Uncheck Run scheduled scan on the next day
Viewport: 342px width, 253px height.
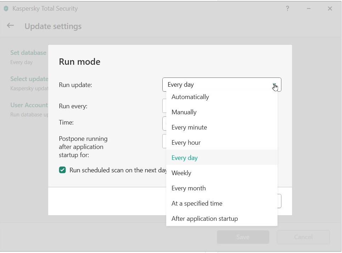(62, 170)
